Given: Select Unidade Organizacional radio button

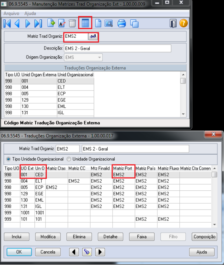Looking at the screenshot, I should 69,159.
